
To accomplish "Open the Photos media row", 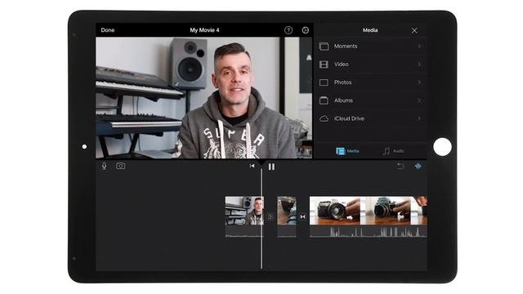I will click(370, 82).
